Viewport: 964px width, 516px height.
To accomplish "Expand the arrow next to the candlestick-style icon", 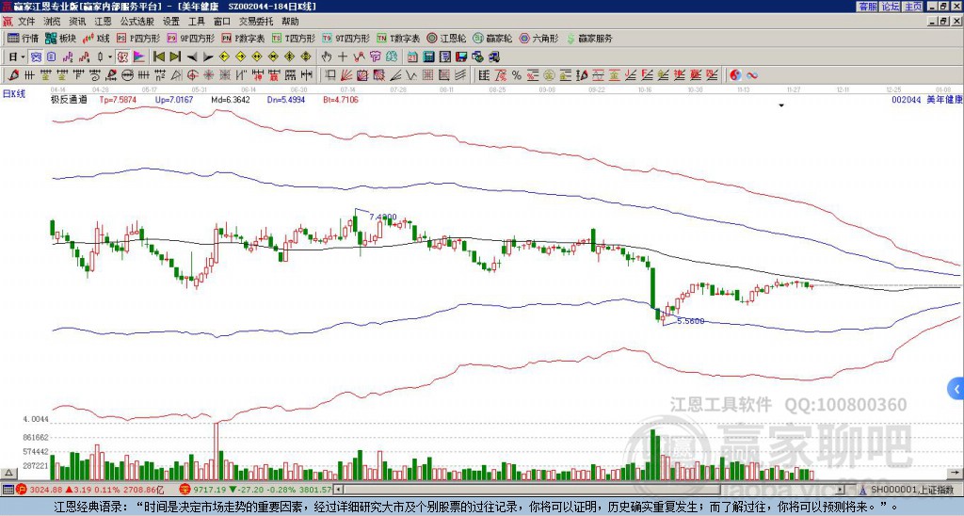I will tap(110, 57).
